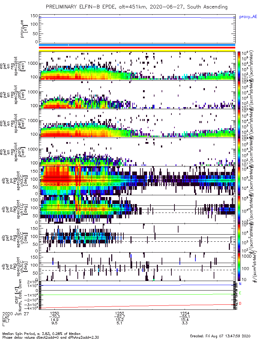Click the color bar beside the para panel
Screen dimensions: 262x339
tap(239, 152)
